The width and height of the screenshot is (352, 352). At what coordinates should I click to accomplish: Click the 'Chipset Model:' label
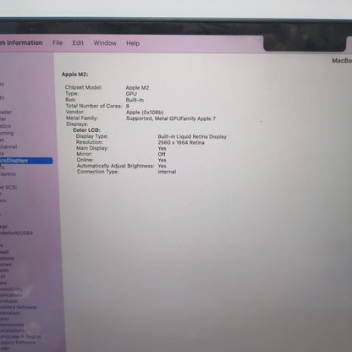coord(84,87)
